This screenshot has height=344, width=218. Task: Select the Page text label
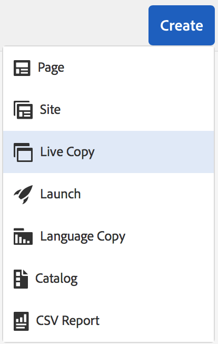51,68
